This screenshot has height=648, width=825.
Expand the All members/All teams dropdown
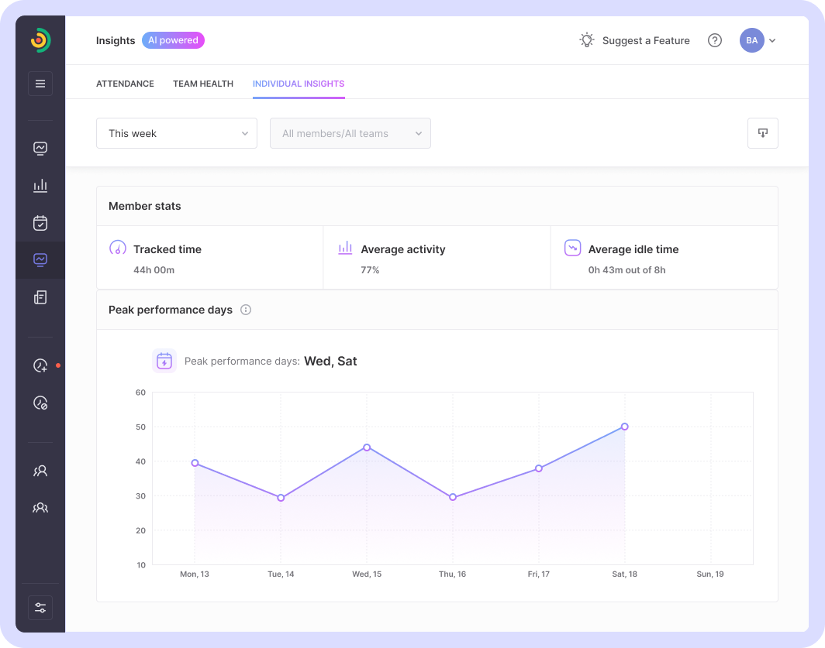pyautogui.click(x=350, y=133)
